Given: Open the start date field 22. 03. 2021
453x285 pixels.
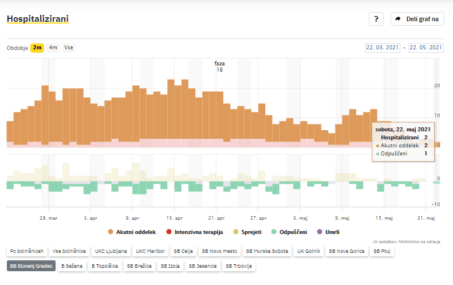Looking at the screenshot, I should pos(382,48).
